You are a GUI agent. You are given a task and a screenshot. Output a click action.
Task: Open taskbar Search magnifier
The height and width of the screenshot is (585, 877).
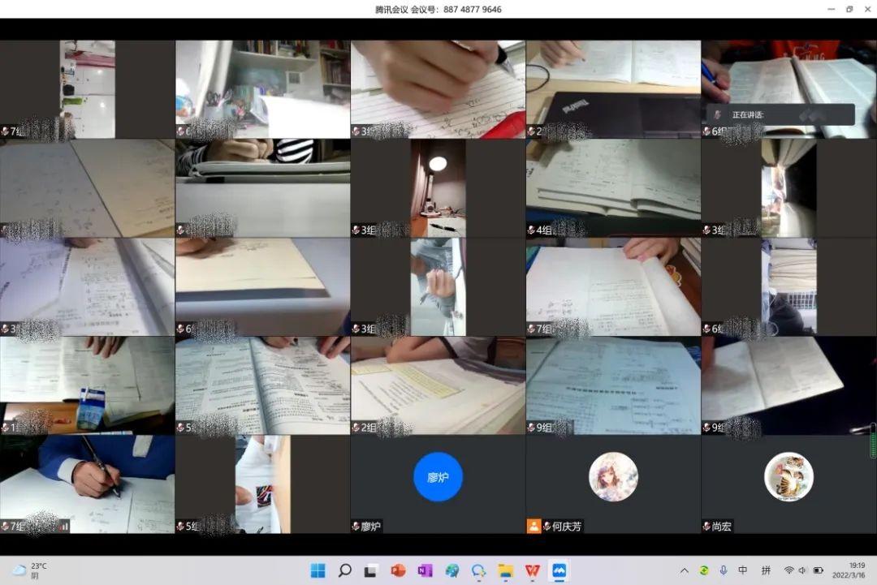344,570
